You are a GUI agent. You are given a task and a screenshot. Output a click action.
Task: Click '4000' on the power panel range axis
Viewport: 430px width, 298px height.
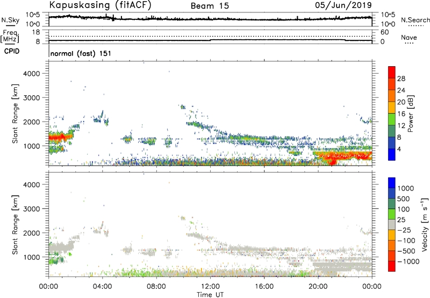(x=31, y=74)
